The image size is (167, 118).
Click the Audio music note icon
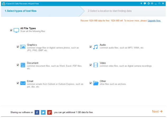tap(96, 47)
